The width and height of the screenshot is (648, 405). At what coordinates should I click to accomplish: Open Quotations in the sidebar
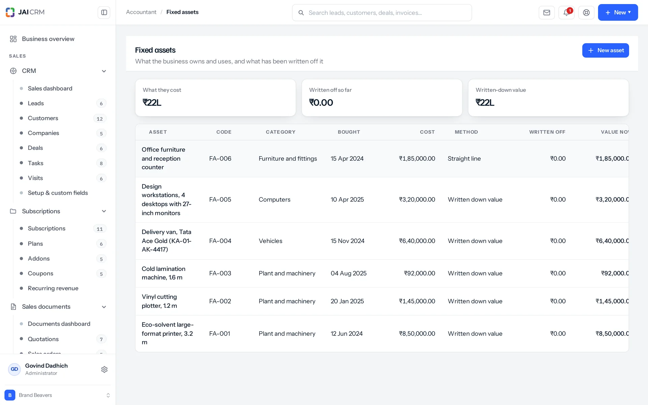[43, 339]
